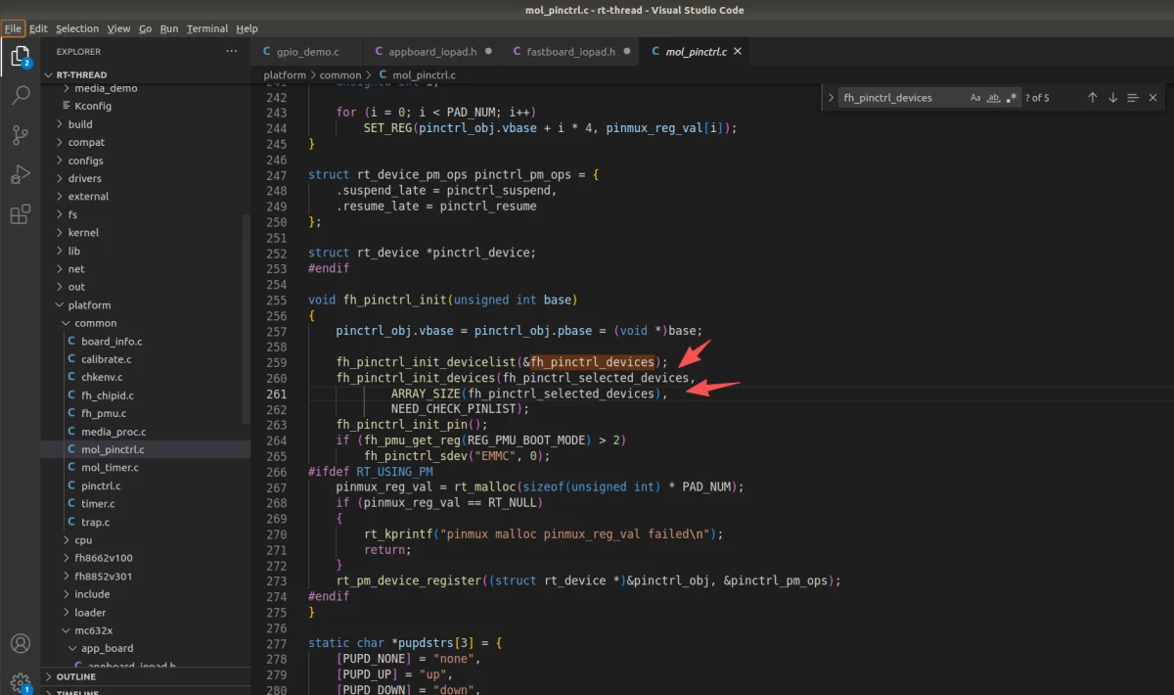Open Explorer more actions ellipsis

pyautogui.click(x=231, y=51)
